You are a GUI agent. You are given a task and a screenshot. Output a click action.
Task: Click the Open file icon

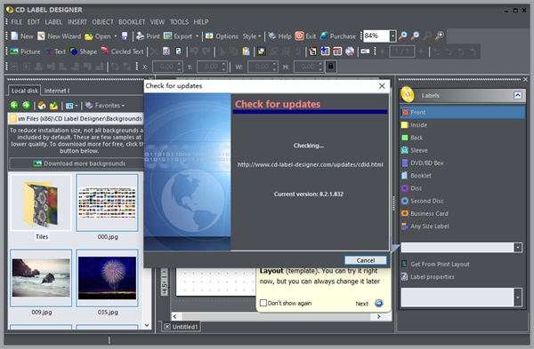coord(89,36)
